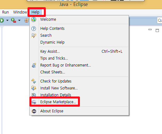Click the Install New Software icon
This screenshot has width=162, height=134.
coord(34,88)
